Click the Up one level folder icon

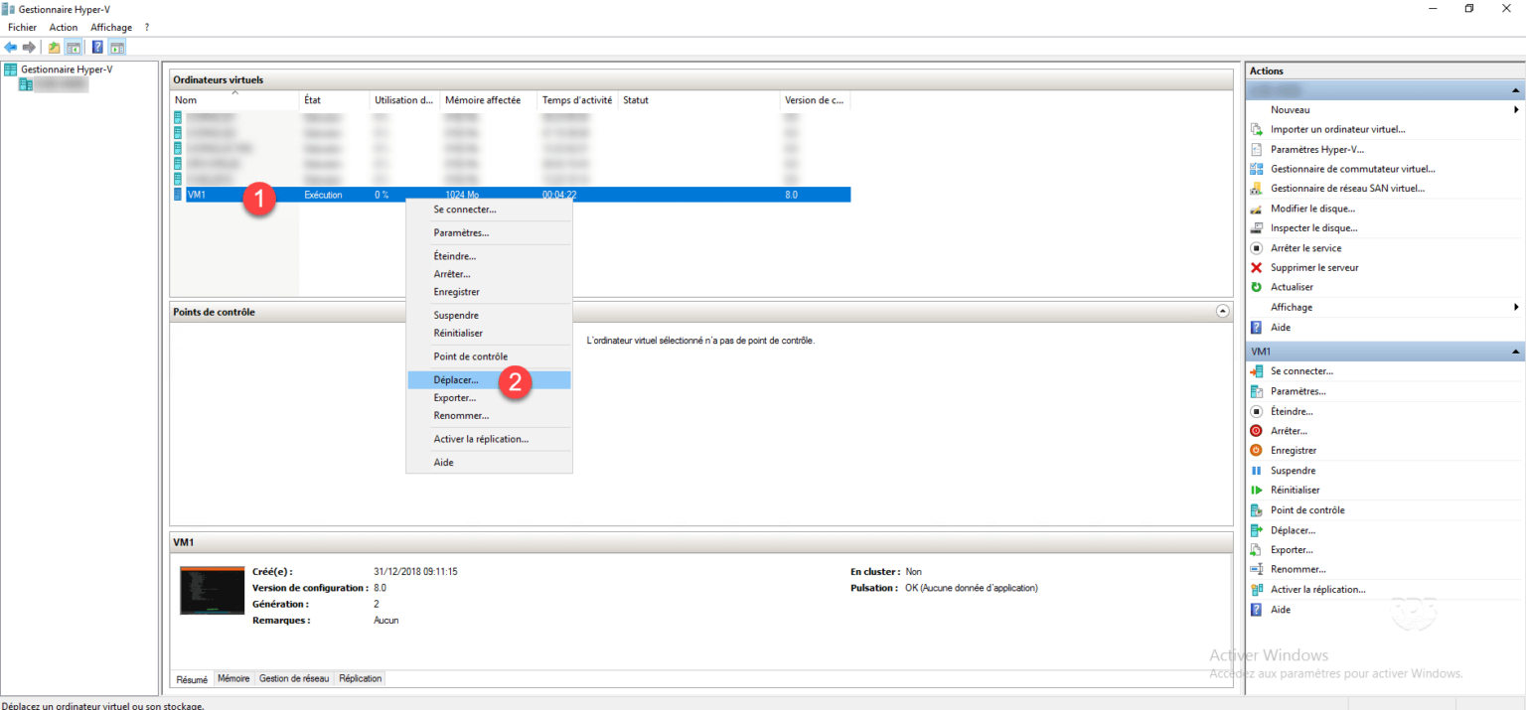[55, 47]
